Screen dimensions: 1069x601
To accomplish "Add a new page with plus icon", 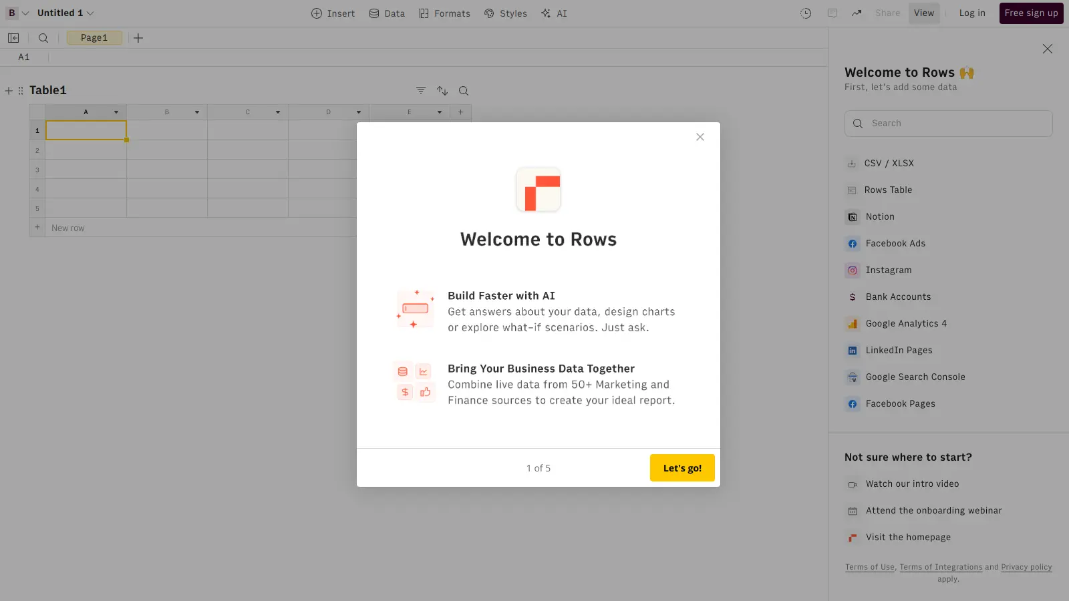I will [138, 38].
